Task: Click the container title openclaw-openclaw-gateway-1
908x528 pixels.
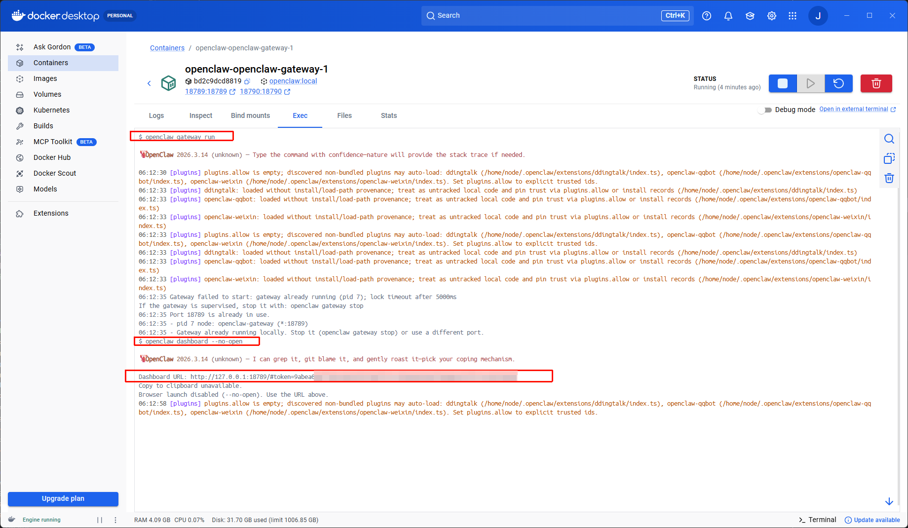Action: click(257, 69)
